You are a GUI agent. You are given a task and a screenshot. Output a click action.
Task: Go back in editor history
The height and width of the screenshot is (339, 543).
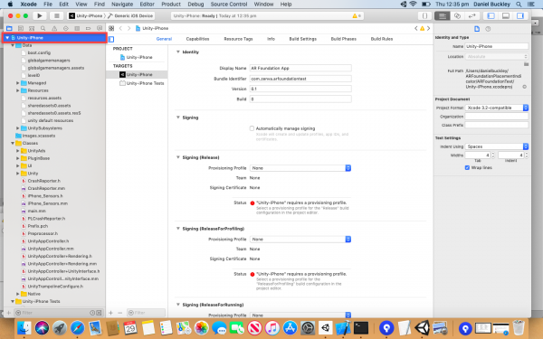(120, 28)
